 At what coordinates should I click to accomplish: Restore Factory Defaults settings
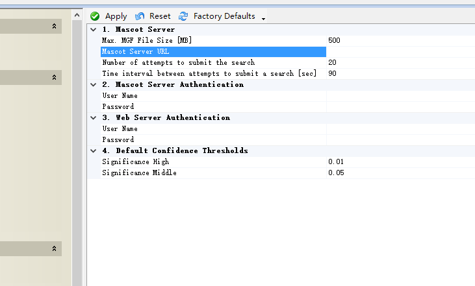pos(224,16)
